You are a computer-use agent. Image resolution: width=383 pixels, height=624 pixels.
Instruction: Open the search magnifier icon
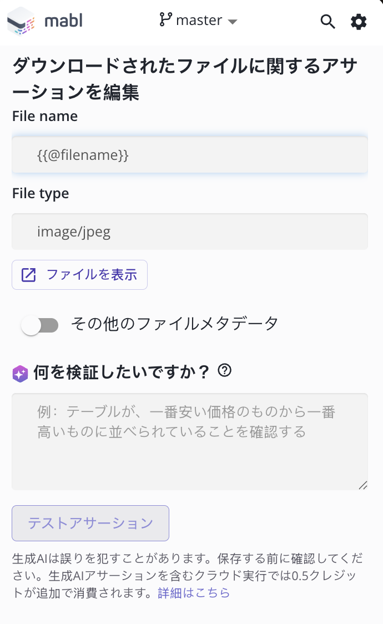click(327, 21)
